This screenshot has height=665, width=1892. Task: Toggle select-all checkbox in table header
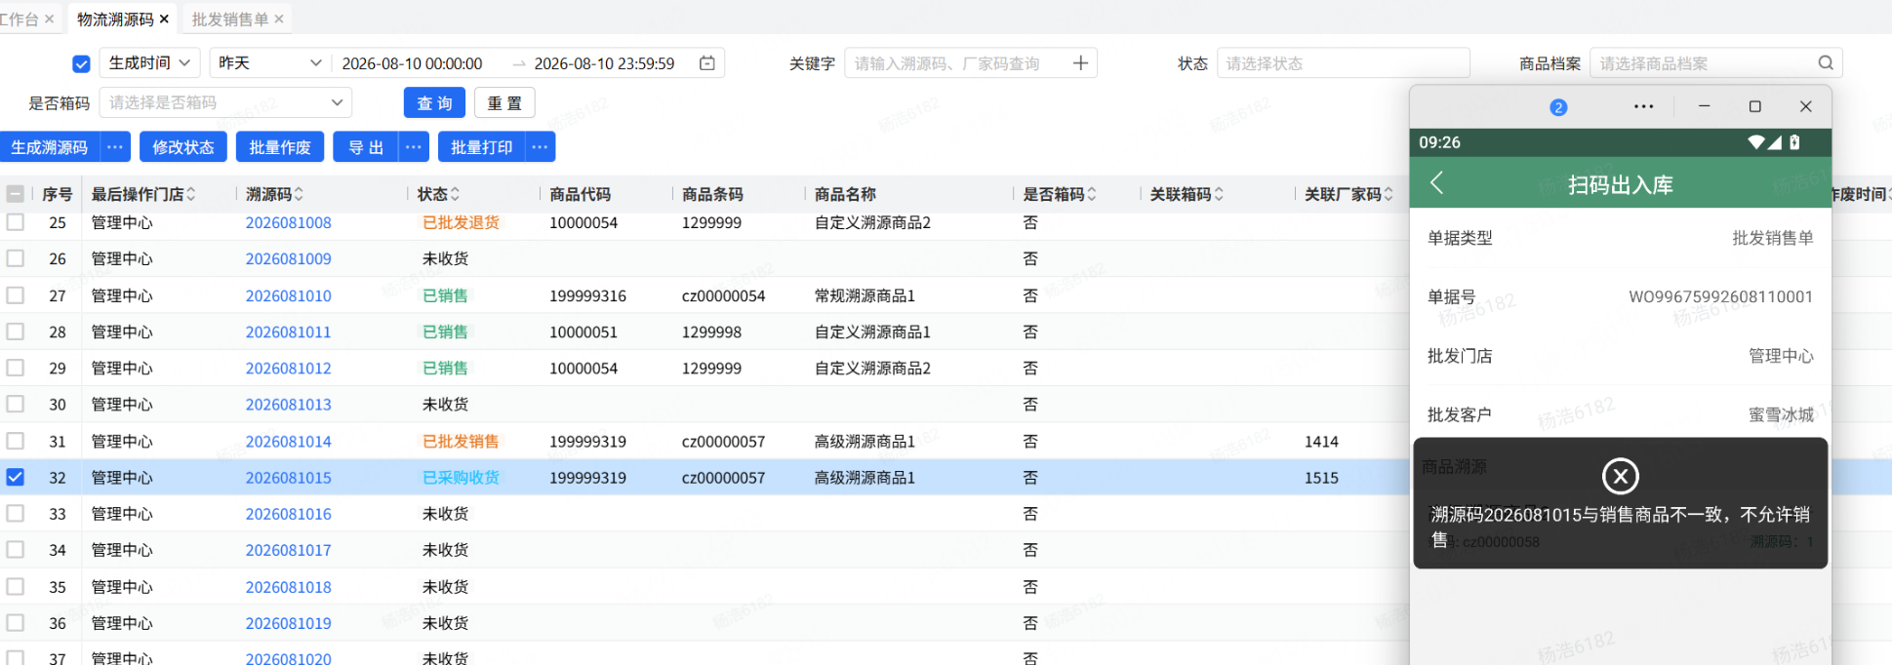tap(16, 193)
